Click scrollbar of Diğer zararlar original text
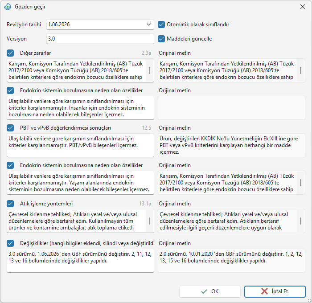This screenshot has width=312, height=303. tap(301, 70)
